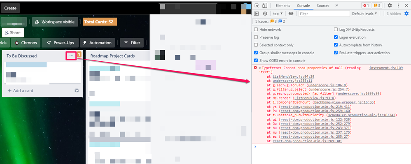
Task: Open the ListMenuView.js:94:29 link
Action: tap(293, 76)
